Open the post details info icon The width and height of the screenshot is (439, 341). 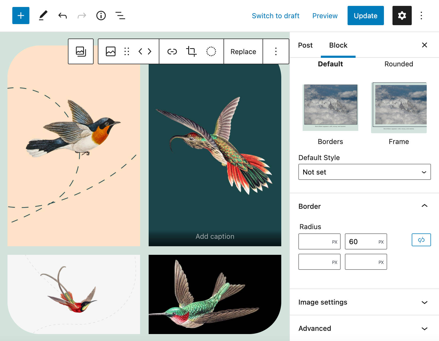pos(101,16)
